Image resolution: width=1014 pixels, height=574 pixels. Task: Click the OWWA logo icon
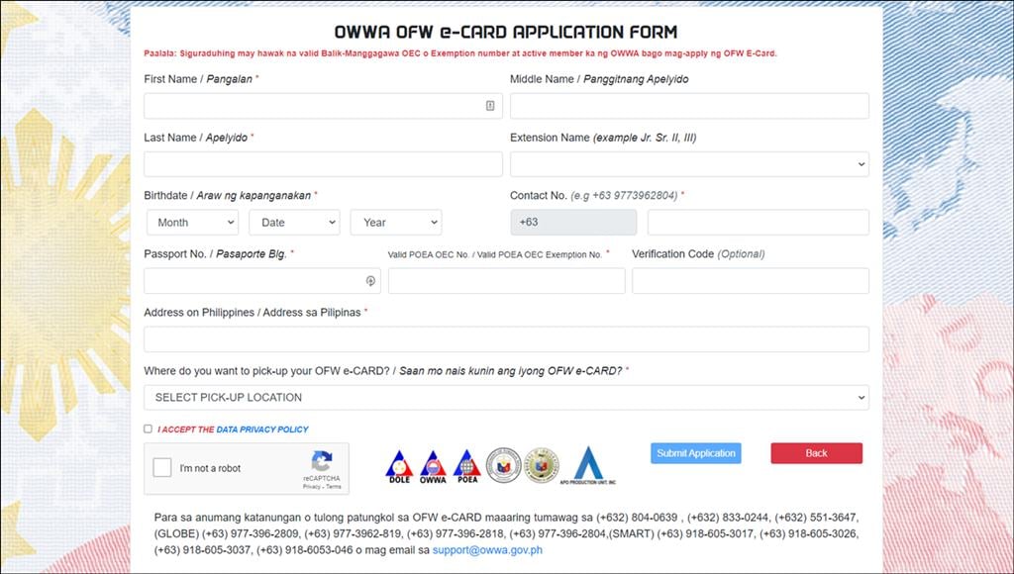click(x=433, y=467)
